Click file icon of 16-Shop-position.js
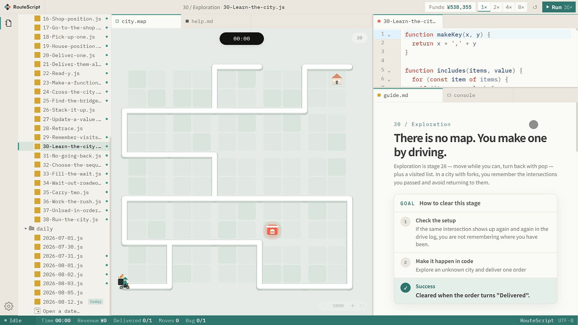Viewport: 578px width, 325px height. click(x=37, y=18)
